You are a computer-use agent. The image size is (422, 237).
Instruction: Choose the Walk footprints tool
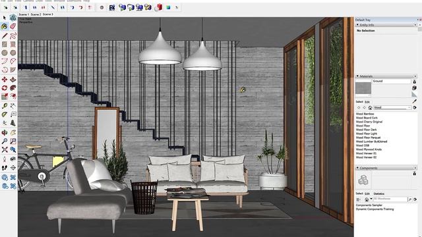click(5, 168)
